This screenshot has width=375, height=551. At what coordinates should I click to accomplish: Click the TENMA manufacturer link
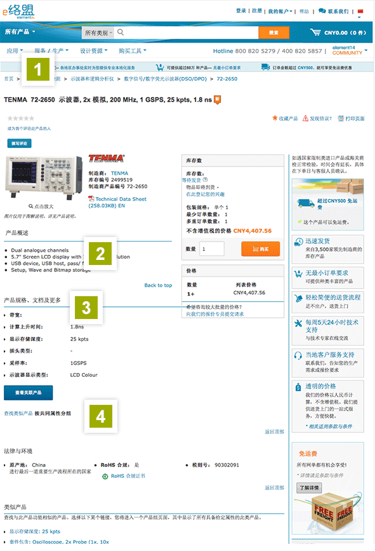[x=120, y=173]
